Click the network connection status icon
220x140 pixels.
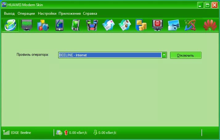59,132
